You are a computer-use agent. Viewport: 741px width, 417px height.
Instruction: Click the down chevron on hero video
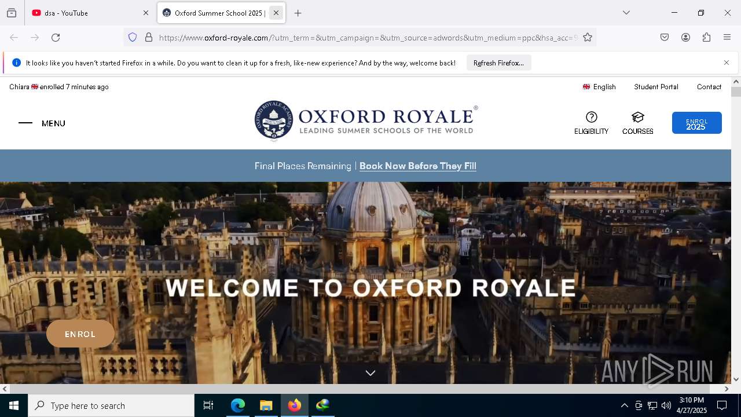370,373
